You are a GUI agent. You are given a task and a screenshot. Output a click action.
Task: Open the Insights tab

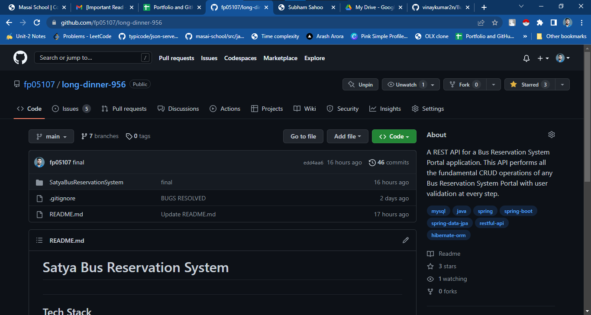click(385, 109)
